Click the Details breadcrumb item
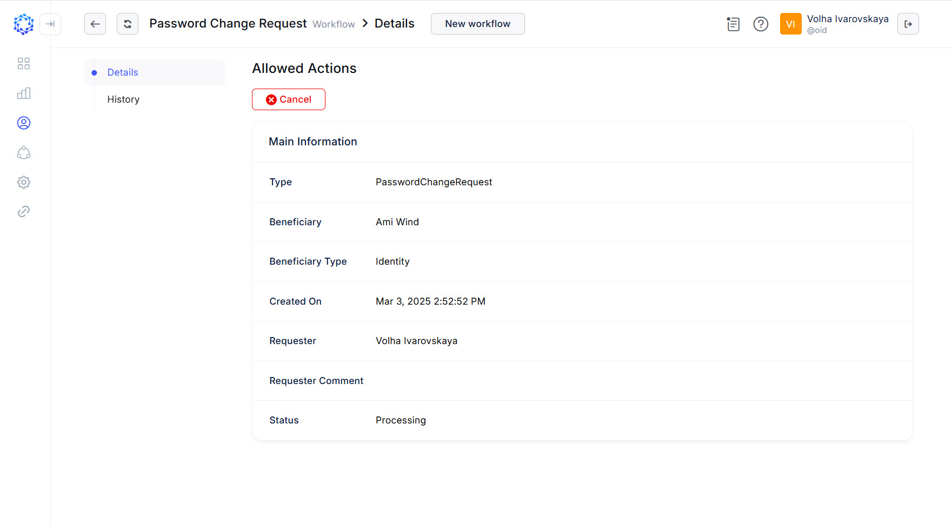The image size is (952, 525). point(394,23)
